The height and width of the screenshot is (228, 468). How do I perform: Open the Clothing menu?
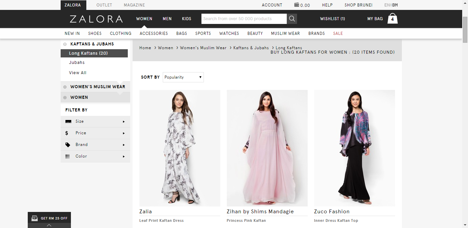pos(121,33)
